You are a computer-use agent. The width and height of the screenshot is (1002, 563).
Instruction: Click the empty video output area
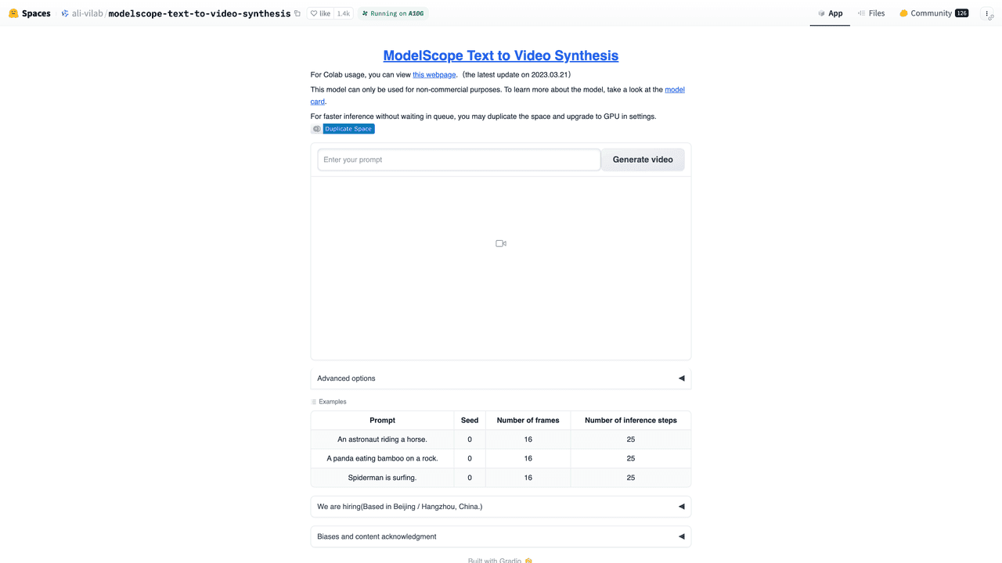(501, 268)
